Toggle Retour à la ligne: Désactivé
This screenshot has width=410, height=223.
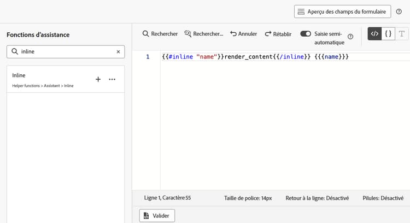[x=317, y=198]
